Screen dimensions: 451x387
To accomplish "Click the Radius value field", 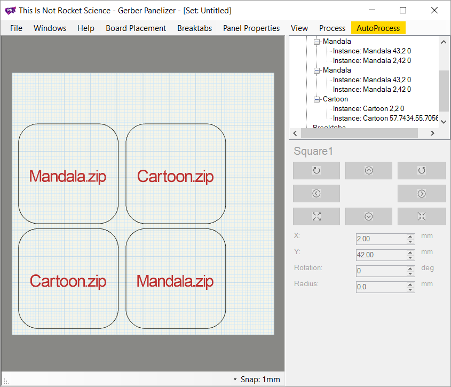I will click(x=381, y=287).
